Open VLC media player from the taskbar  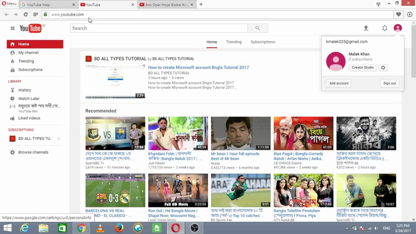point(100,228)
